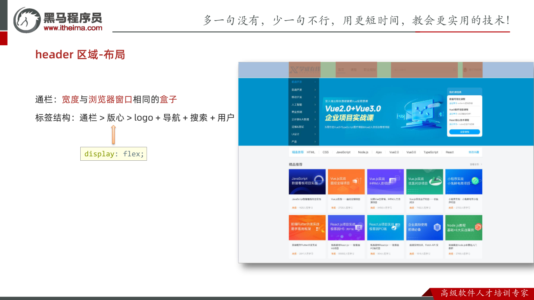Switch to the HTML tab
Screen dimensions: 534x300
click(x=311, y=152)
